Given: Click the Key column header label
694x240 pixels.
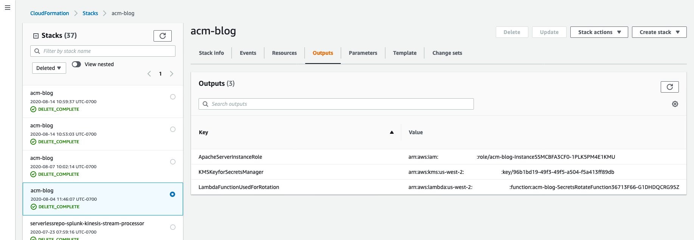Looking at the screenshot, I should [203, 132].
